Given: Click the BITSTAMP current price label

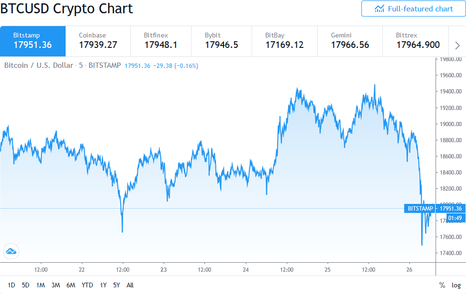Looking at the screenshot, I should (433, 209).
